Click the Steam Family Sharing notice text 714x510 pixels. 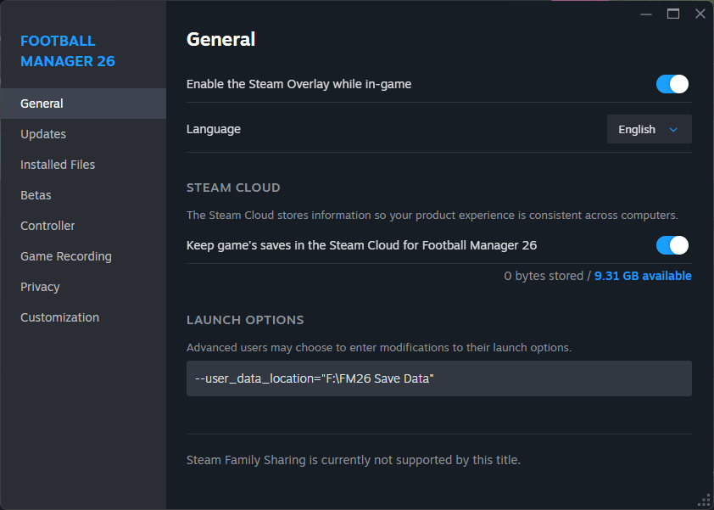click(353, 460)
